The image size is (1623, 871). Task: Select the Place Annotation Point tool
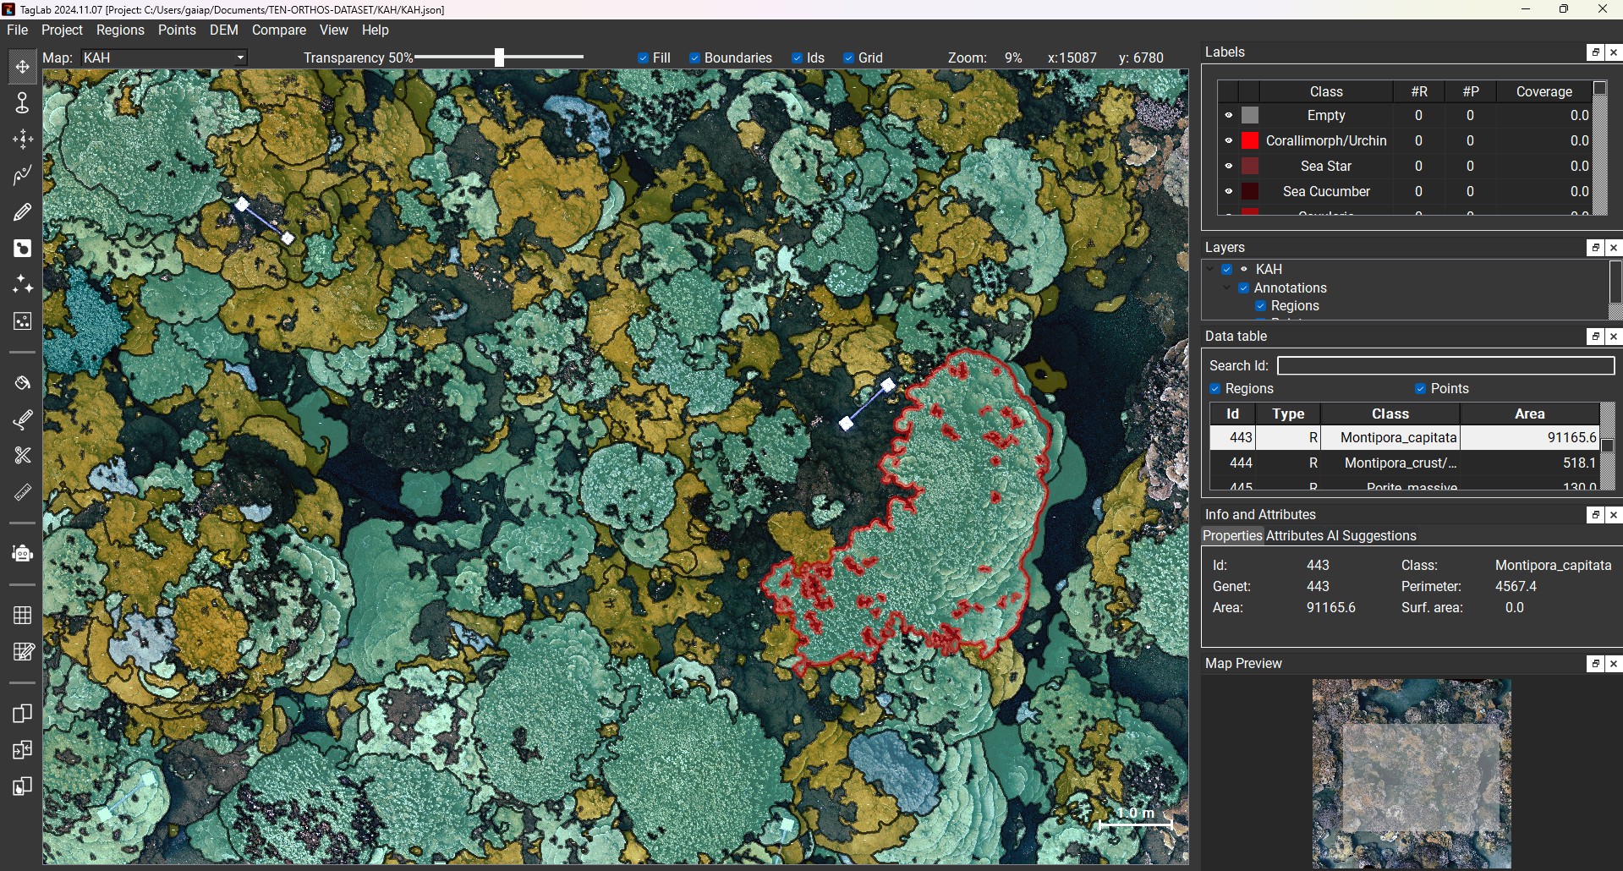click(x=23, y=103)
